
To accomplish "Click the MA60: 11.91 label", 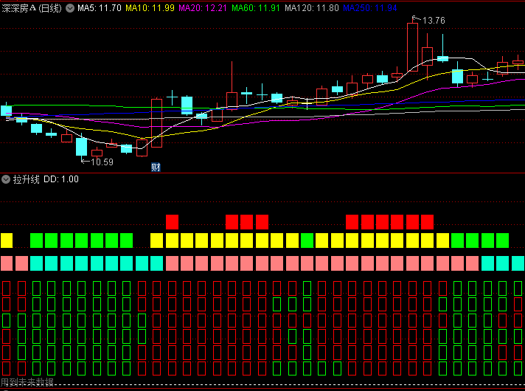I will coord(256,8).
